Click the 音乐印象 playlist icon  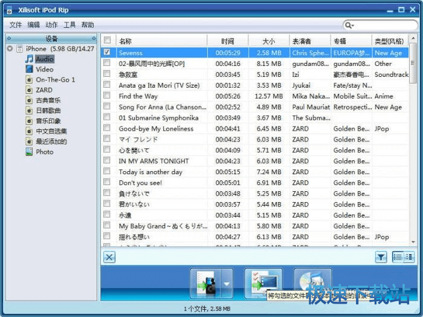(29, 121)
